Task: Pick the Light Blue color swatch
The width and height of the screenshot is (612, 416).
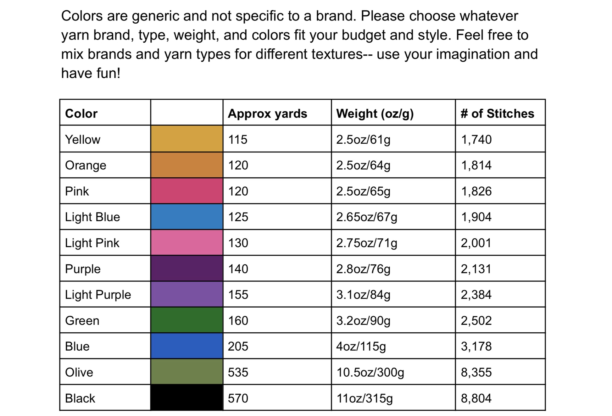Action: pyautogui.click(x=186, y=217)
